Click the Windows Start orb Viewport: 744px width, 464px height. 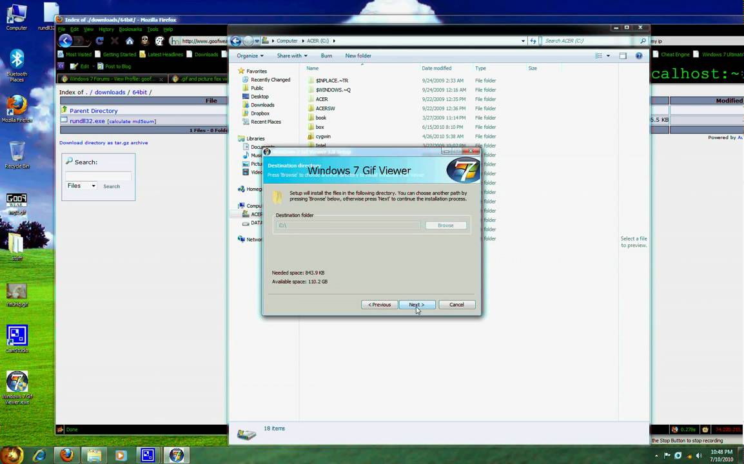click(12, 455)
